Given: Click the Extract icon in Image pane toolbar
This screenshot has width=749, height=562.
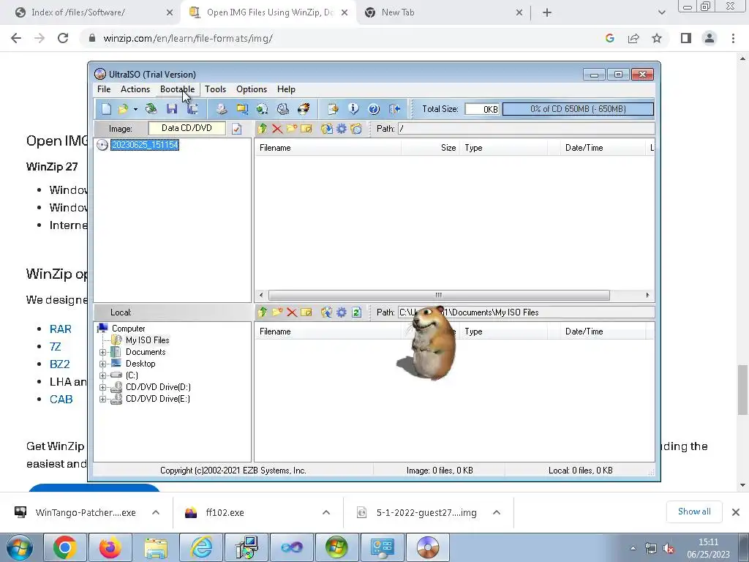Looking at the screenshot, I should 327,129.
